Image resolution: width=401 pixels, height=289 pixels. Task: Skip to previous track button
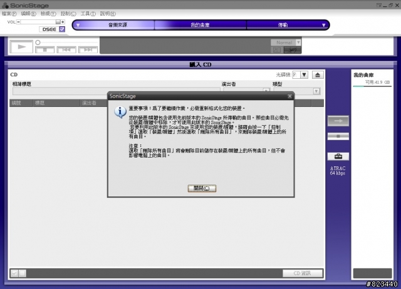tap(66, 49)
